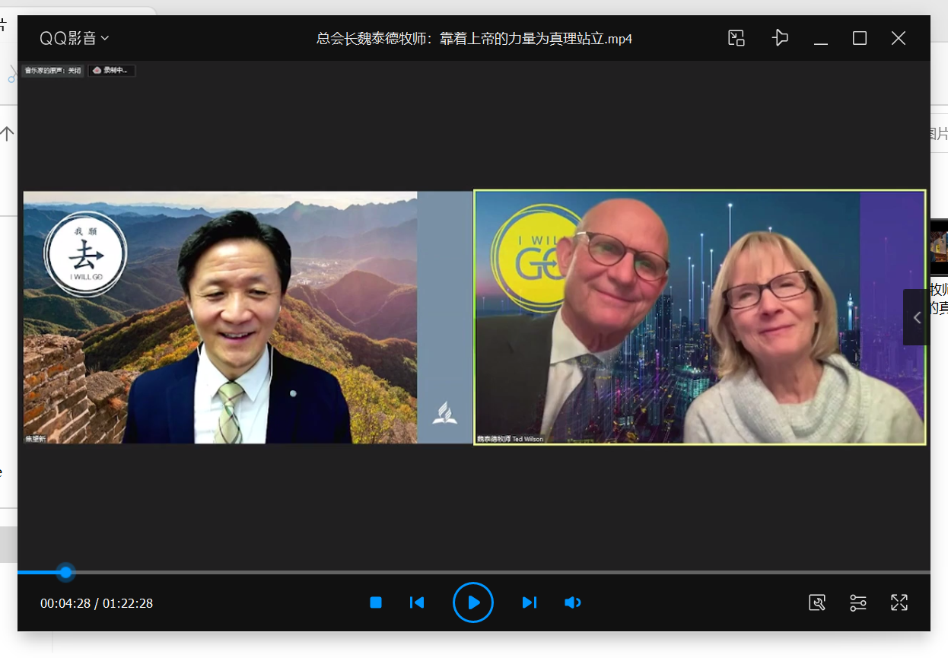Enter fullscreen mode
948x658 pixels.
899,602
